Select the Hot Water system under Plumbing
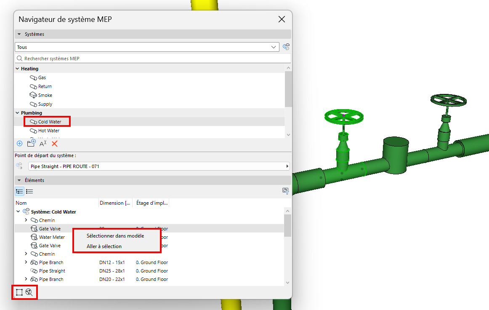Image resolution: width=489 pixels, height=310 pixels. pos(49,131)
